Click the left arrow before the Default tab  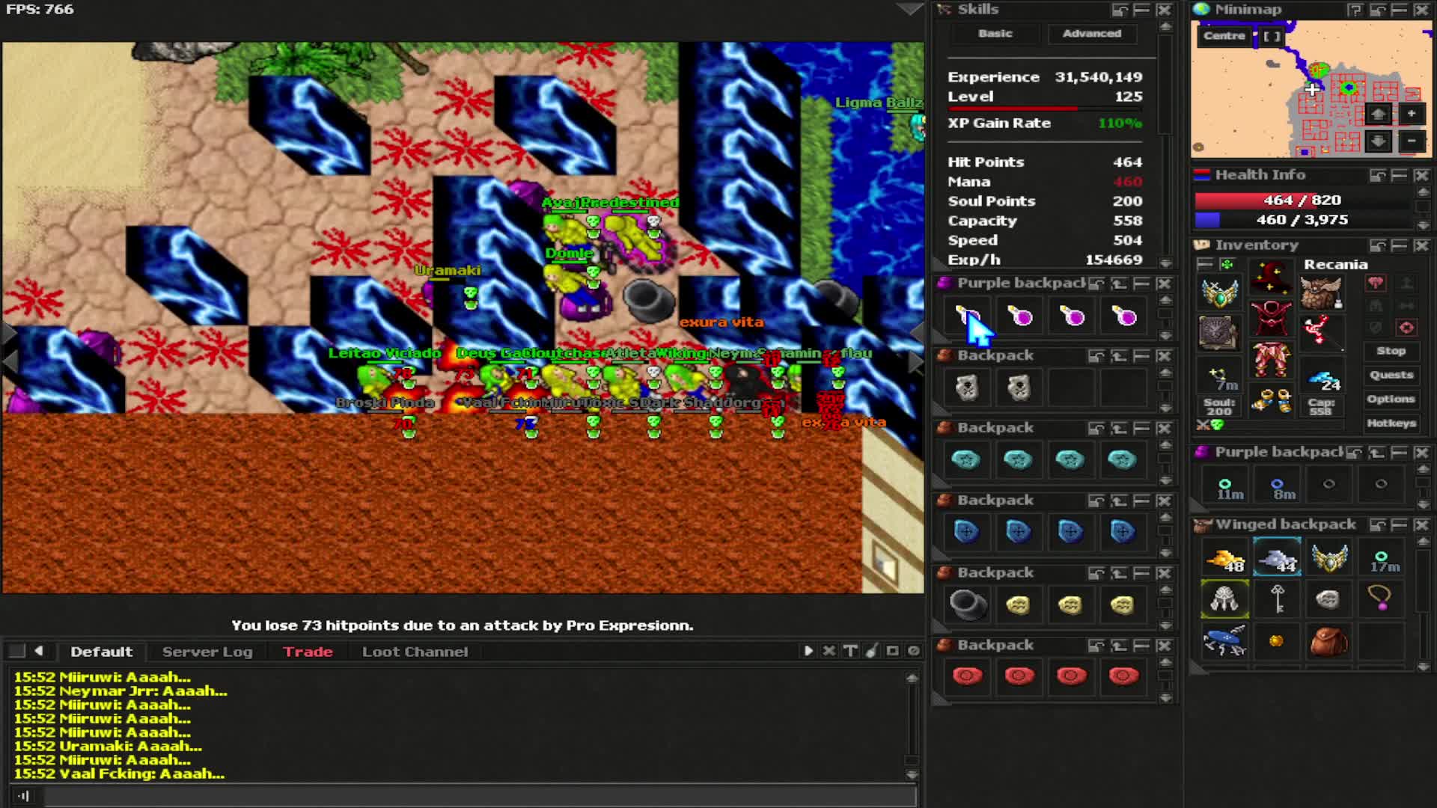pyautogui.click(x=39, y=651)
